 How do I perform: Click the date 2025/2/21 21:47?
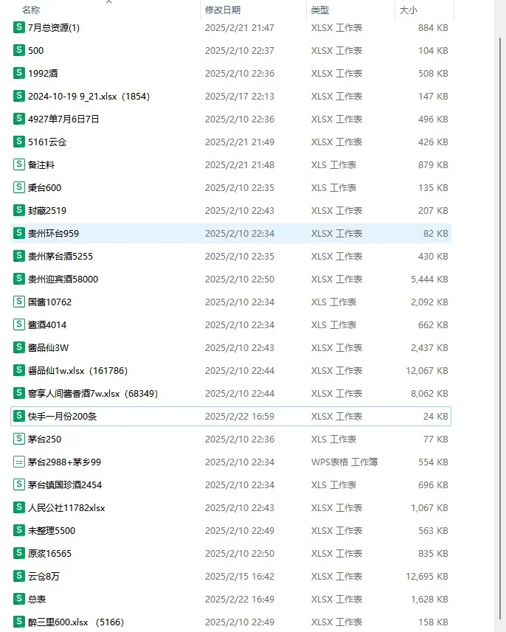pyautogui.click(x=240, y=27)
